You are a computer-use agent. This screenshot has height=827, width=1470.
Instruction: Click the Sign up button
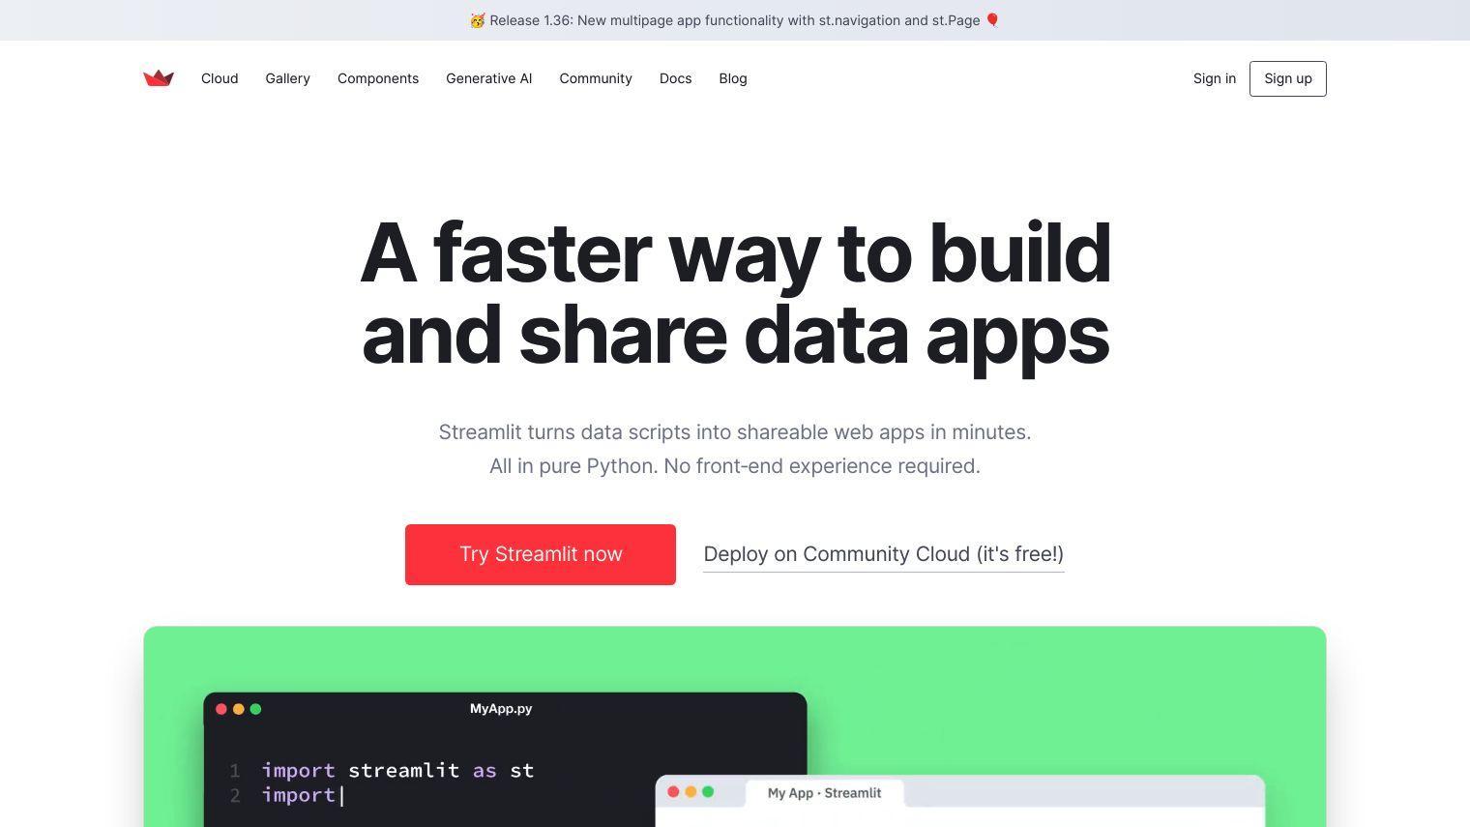(x=1288, y=78)
